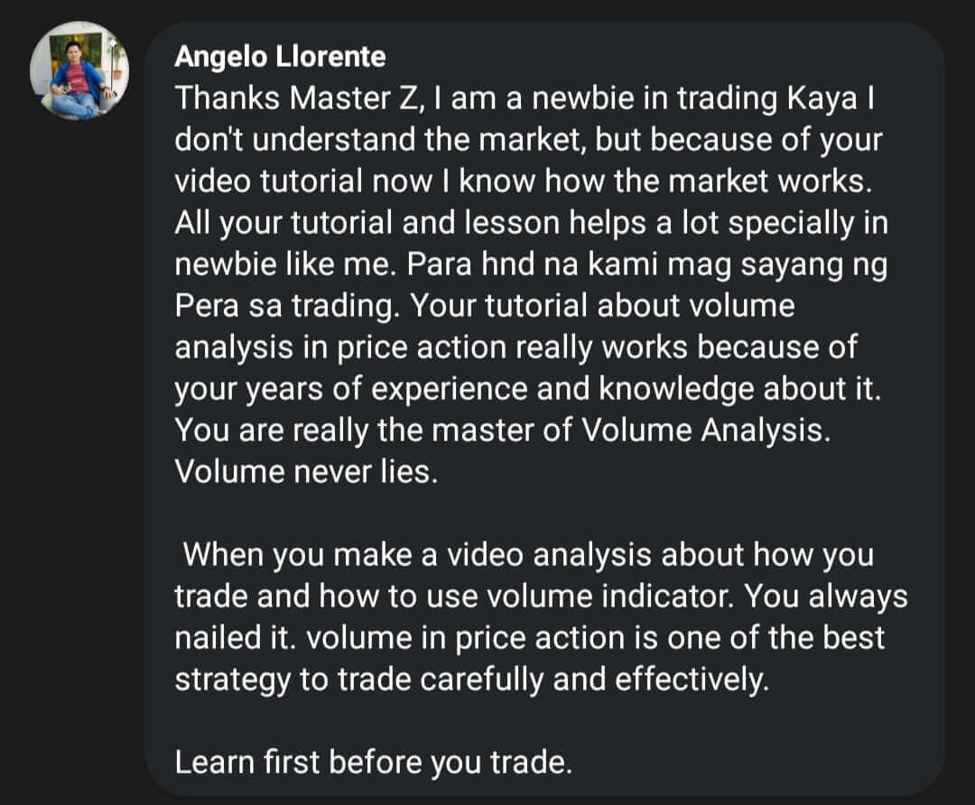The height and width of the screenshot is (805, 975).
Task: Click the line "Learn first before you trade."
Action: [x=373, y=762]
